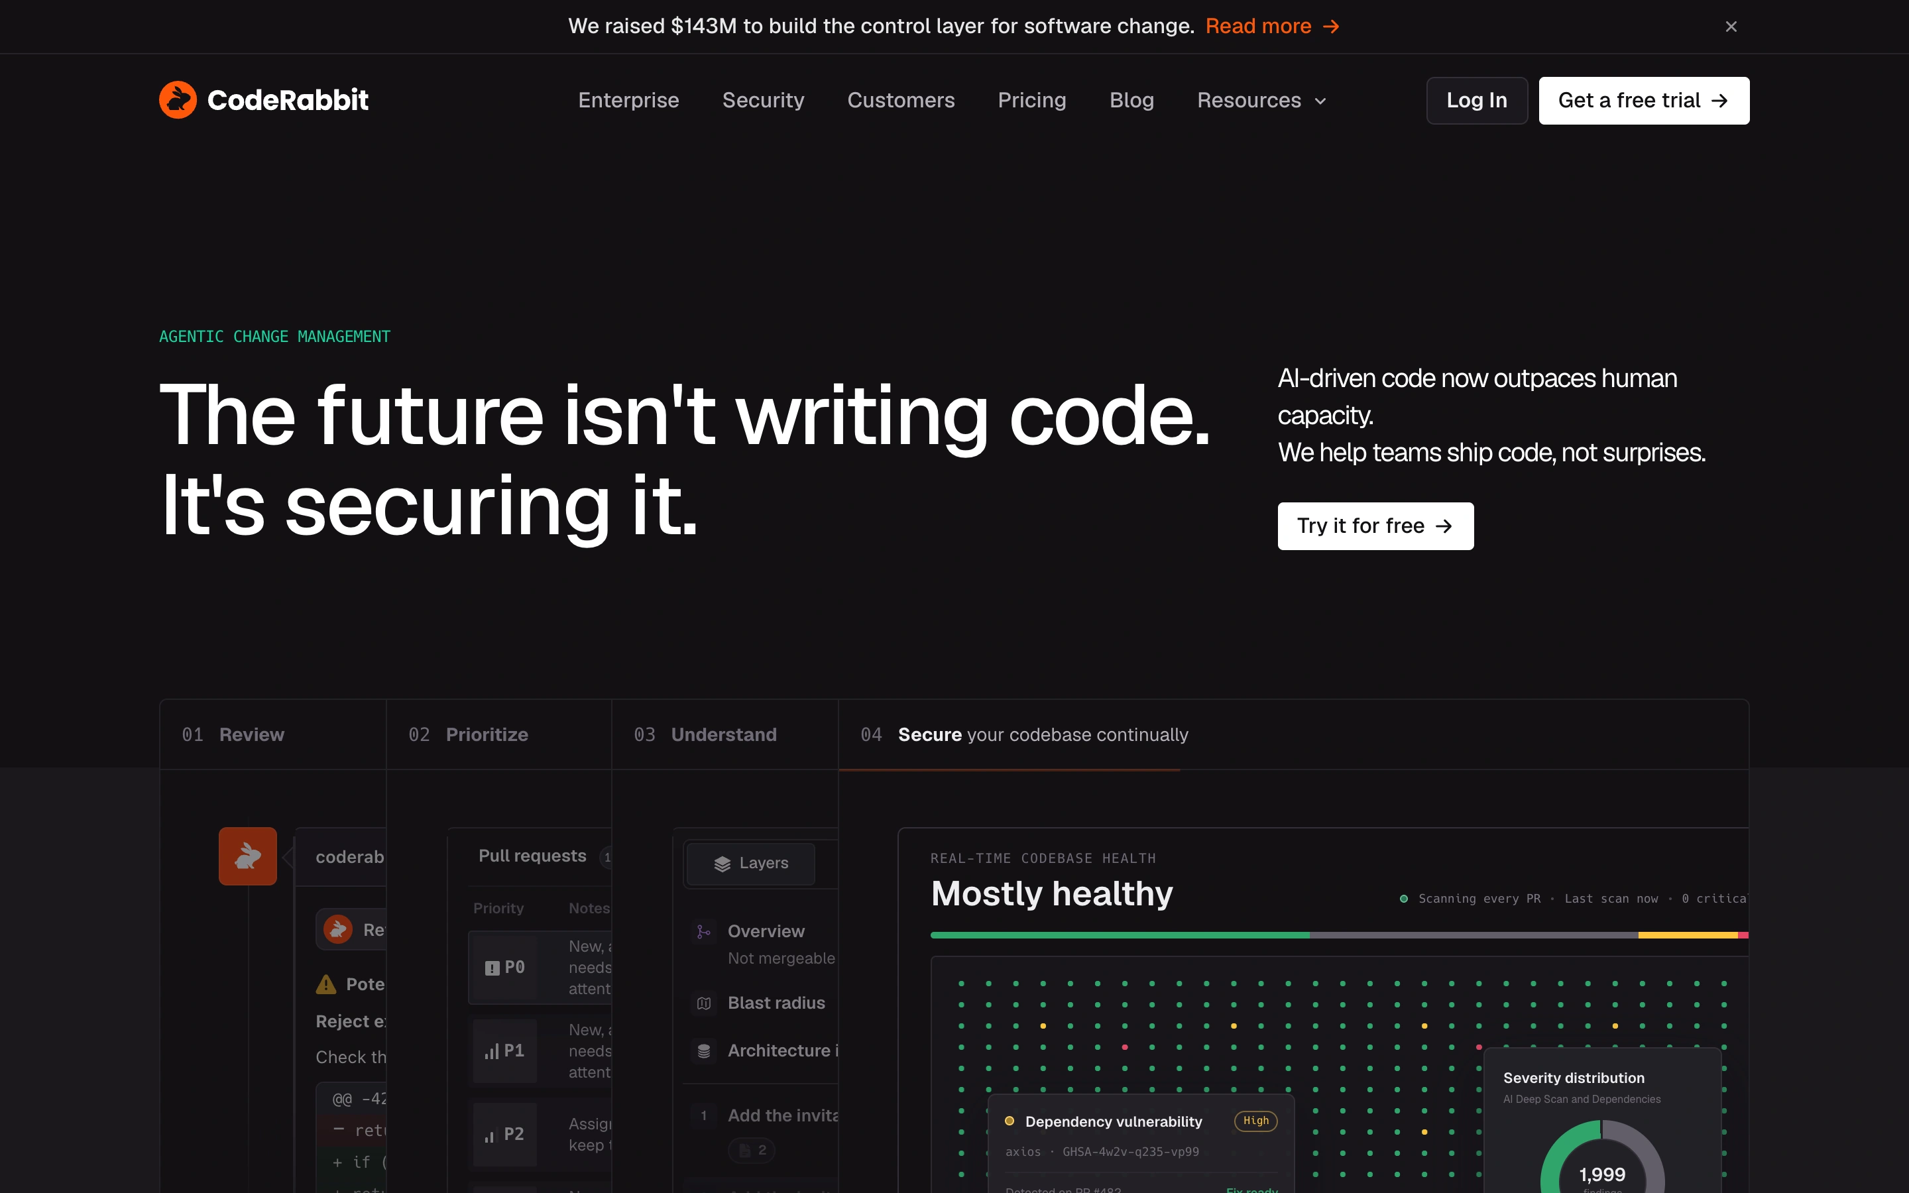Click the Architecture database icon
Viewport: 1909px width, 1193px height.
click(704, 1051)
